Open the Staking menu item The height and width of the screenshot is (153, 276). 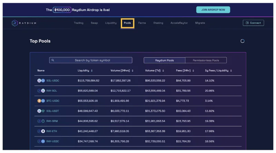pyautogui.click(x=158, y=23)
